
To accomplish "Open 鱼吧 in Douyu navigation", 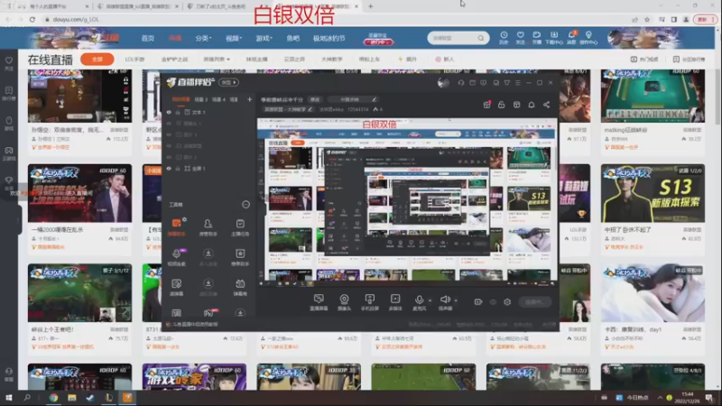I will [x=292, y=38].
